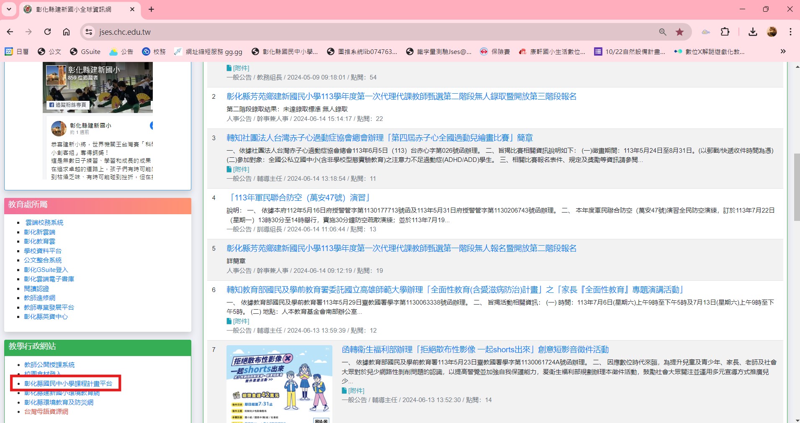Open the 附件 link under announcement 7

(353, 391)
